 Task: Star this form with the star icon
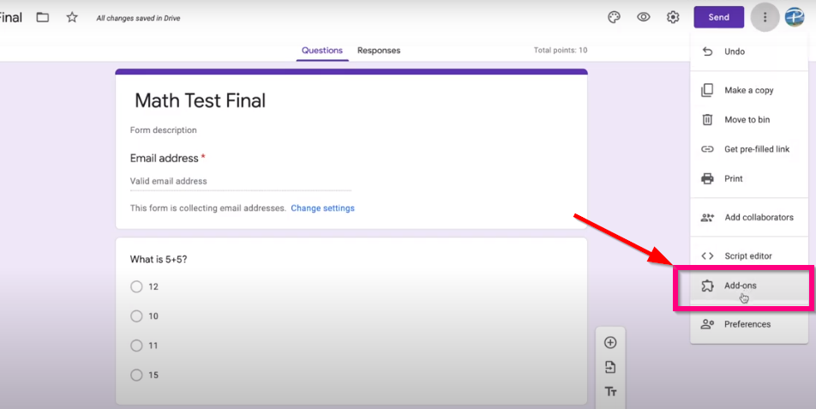pyautogui.click(x=72, y=18)
